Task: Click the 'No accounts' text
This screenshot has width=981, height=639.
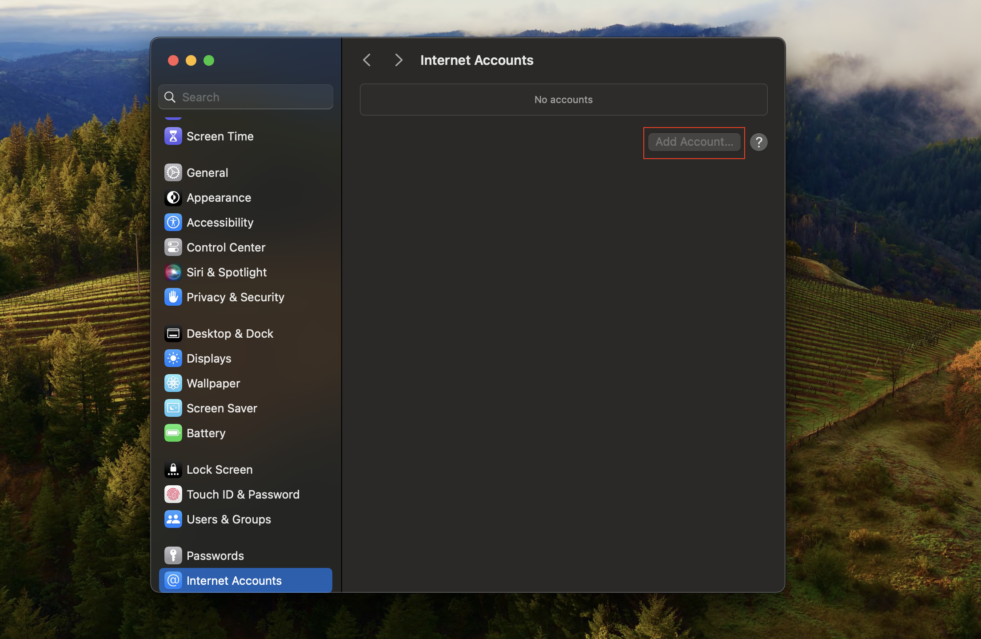Action: [563, 100]
